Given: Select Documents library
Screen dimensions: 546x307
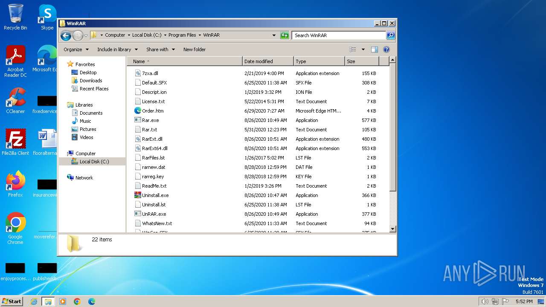Looking at the screenshot, I should pyautogui.click(x=91, y=113).
